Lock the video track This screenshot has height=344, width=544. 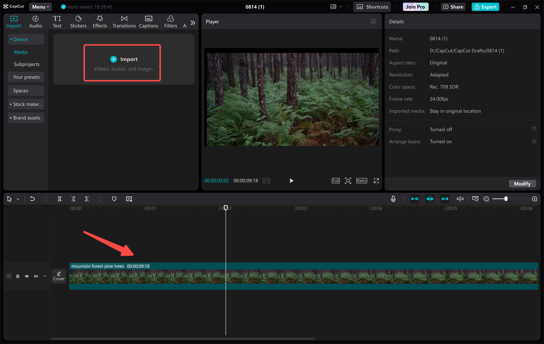tap(17, 276)
